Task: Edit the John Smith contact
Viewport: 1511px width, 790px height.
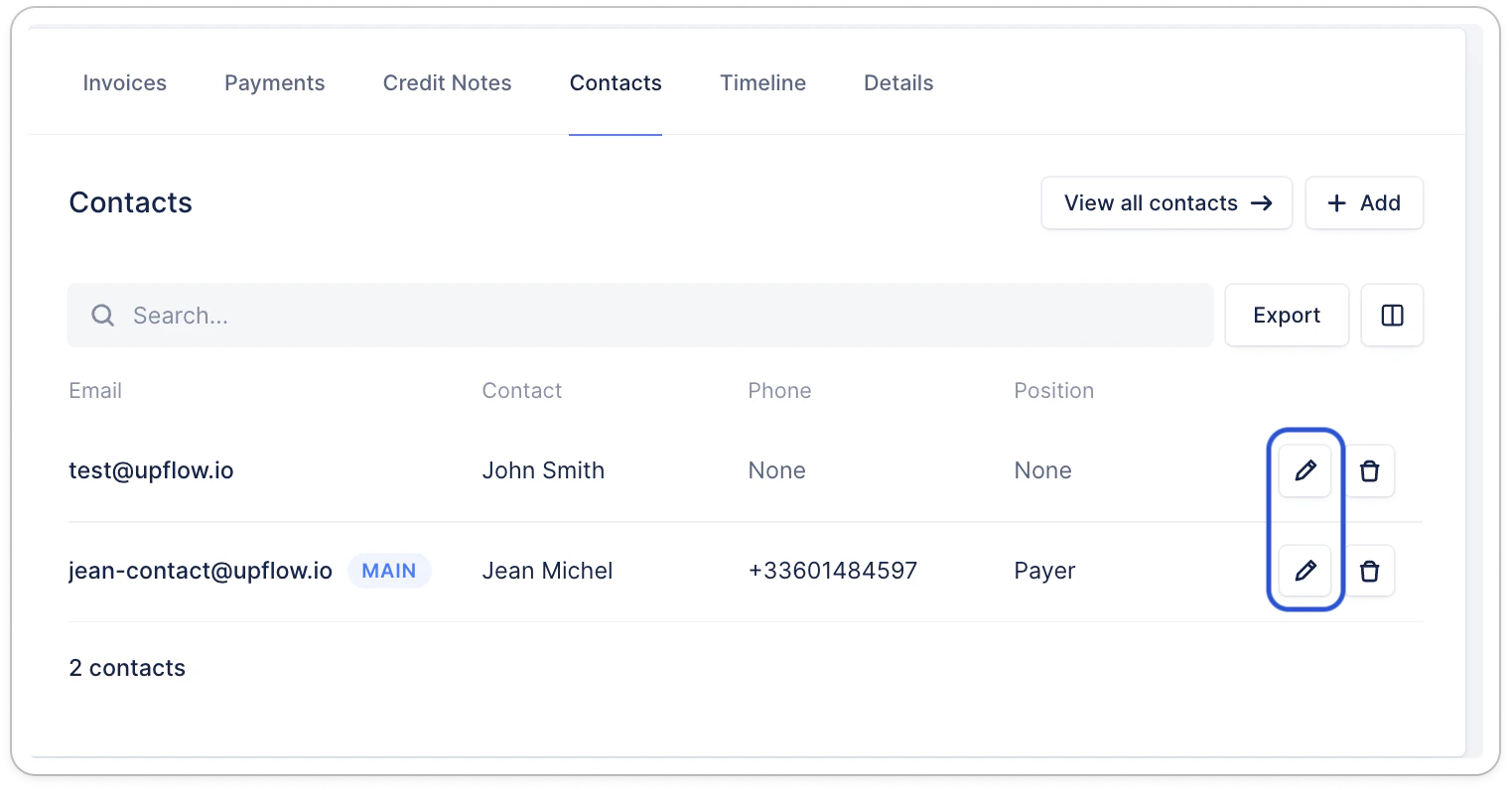Action: click(1305, 470)
